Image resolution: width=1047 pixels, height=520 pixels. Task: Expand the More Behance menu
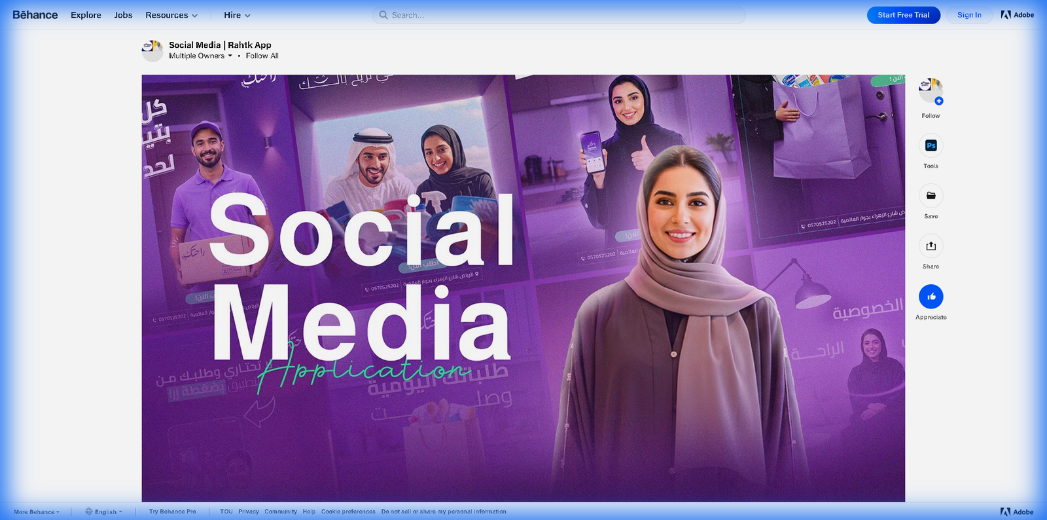[37, 511]
